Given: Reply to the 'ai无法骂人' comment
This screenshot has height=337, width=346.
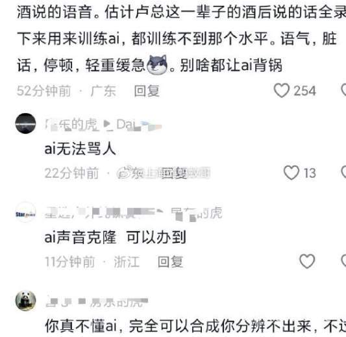Looking at the screenshot, I should pyautogui.click(x=175, y=173).
